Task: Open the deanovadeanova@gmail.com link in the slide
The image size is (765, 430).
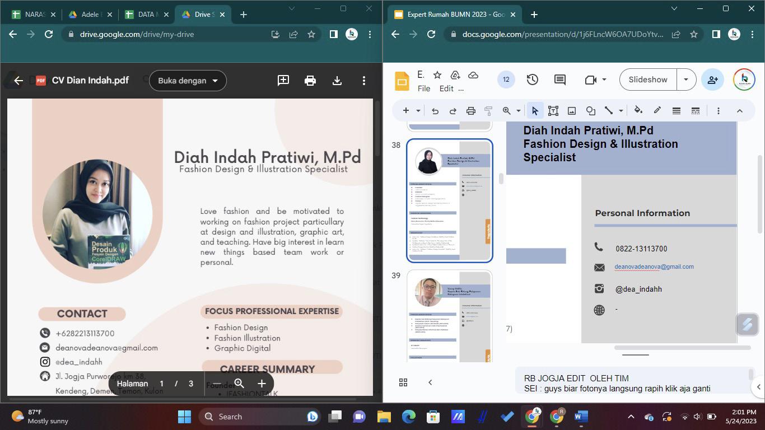Action: pos(654,267)
